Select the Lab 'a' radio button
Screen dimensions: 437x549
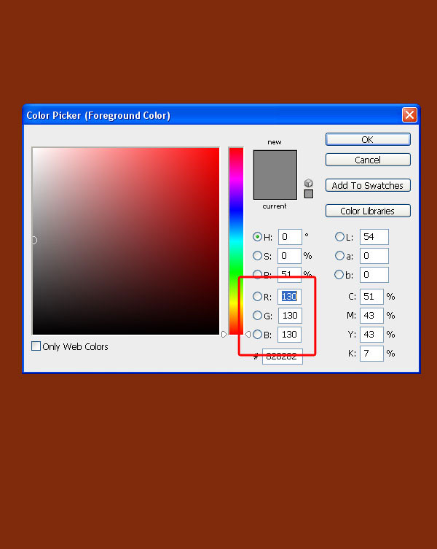(339, 256)
